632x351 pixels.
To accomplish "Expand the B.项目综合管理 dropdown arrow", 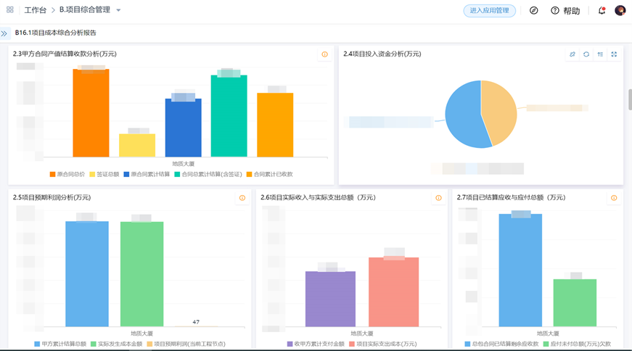I will tap(119, 11).
